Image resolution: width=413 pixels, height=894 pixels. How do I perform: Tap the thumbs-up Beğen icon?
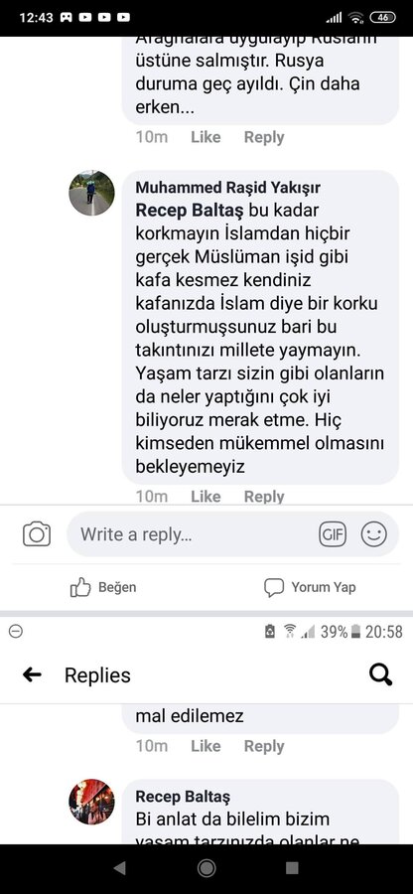tap(80, 587)
